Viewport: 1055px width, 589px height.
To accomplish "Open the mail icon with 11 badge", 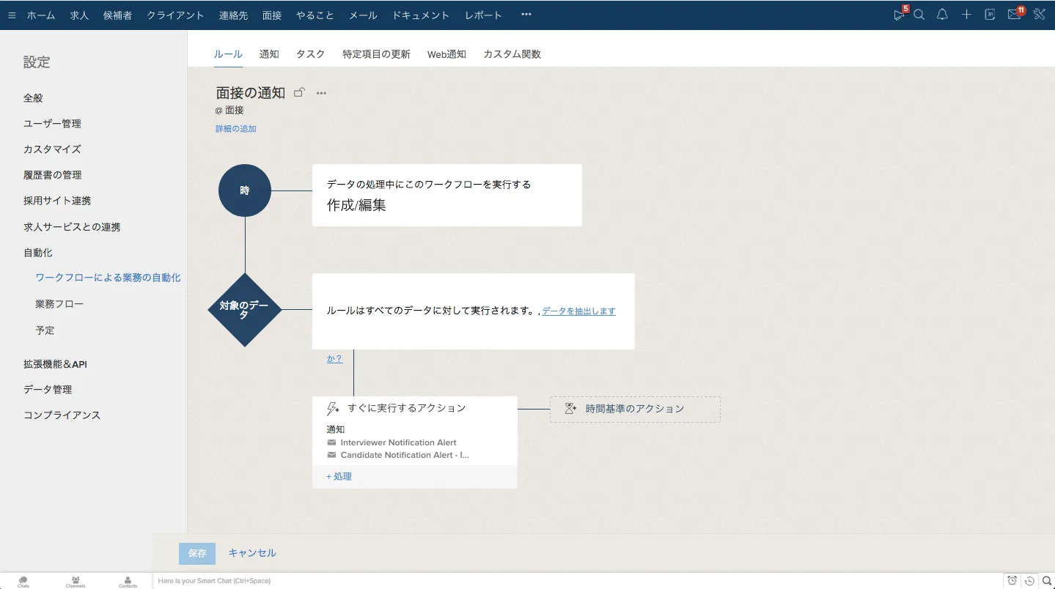I will point(1014,15).
